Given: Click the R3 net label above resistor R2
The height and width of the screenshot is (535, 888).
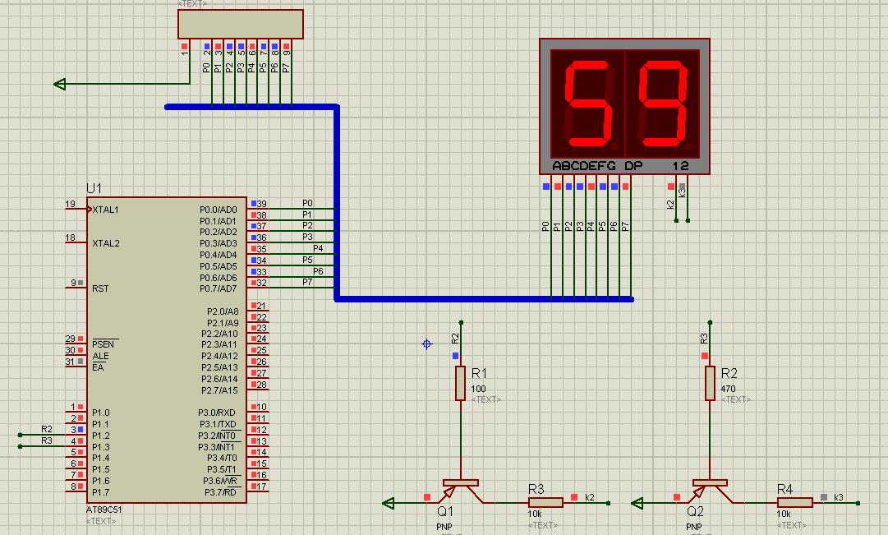Looking at the screenshot, I should click(705, 339).
